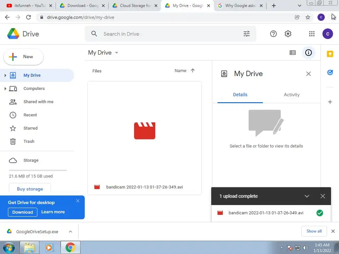Open the Google Drive logo home
Image resolution: width=339 pixels, height=254 pixels.
(23, 34)
